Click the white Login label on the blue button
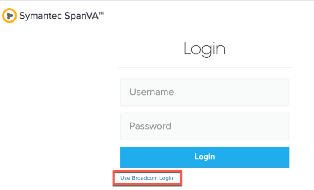The width and height of the screenshot is (314, 190). pos(205,157)
